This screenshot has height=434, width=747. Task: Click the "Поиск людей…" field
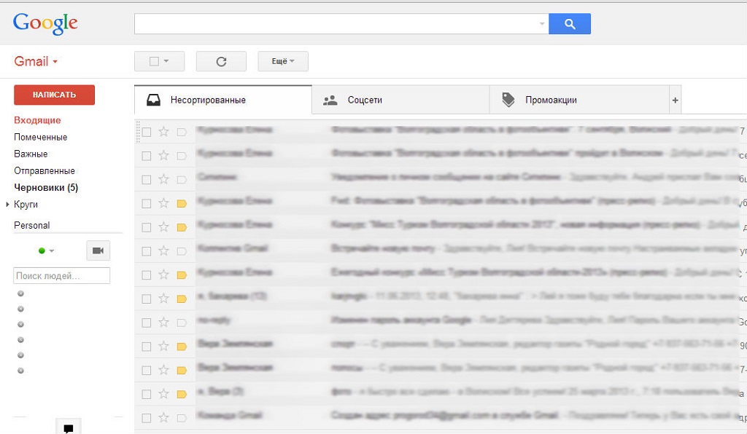[x=61, y=276]
